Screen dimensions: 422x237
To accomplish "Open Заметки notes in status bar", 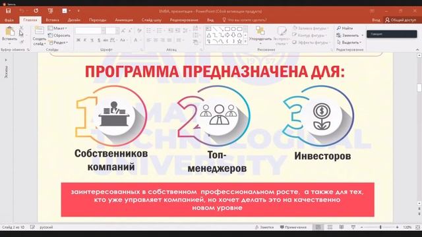I will coord(264,227).
